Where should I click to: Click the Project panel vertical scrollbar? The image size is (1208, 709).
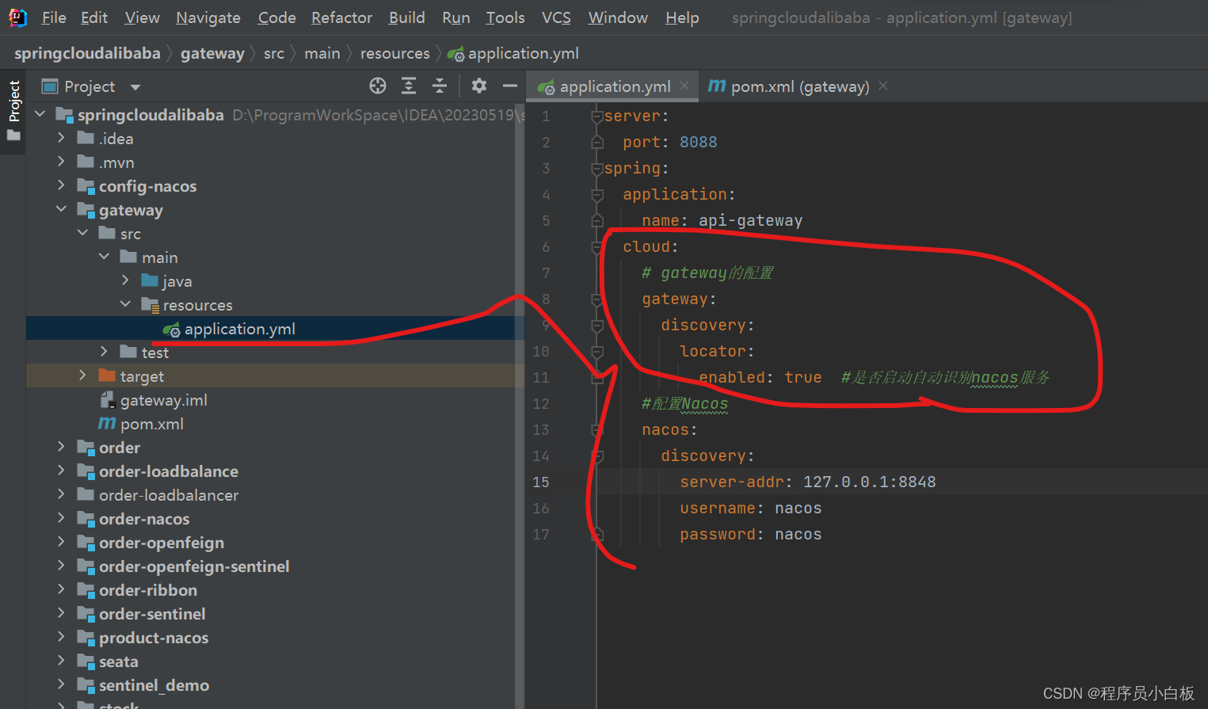pyautogui.click(x=520, y=404)
